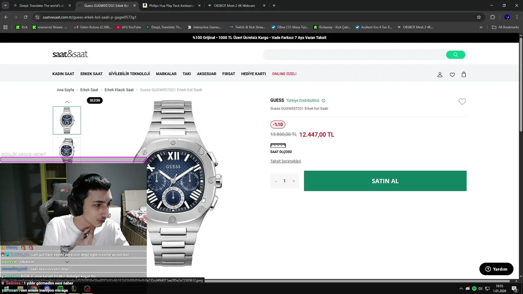Screen dimensions: 523x294
Task: Open the YouTube bookmark
Action: [x=128, y=27]
